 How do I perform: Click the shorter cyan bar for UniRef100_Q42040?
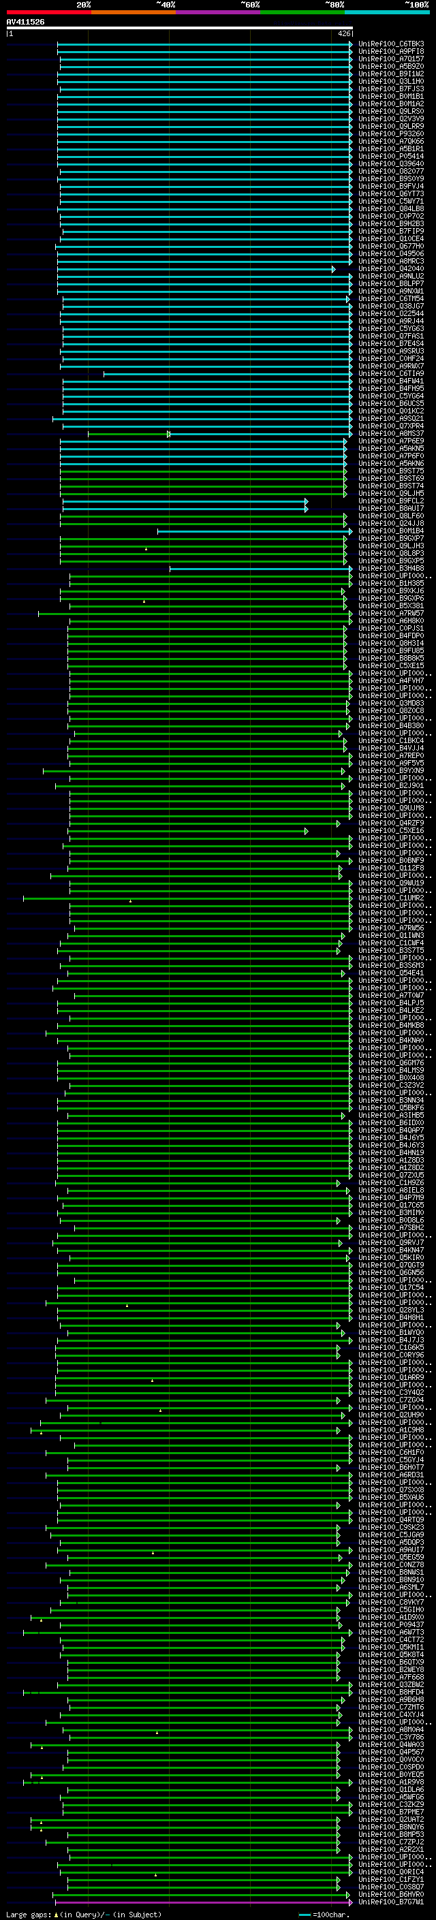196,269
